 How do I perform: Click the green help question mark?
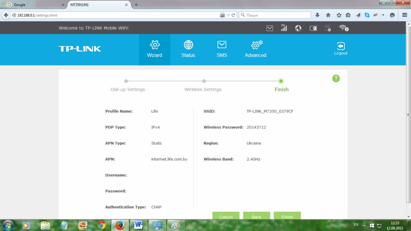tap(336, 78)
